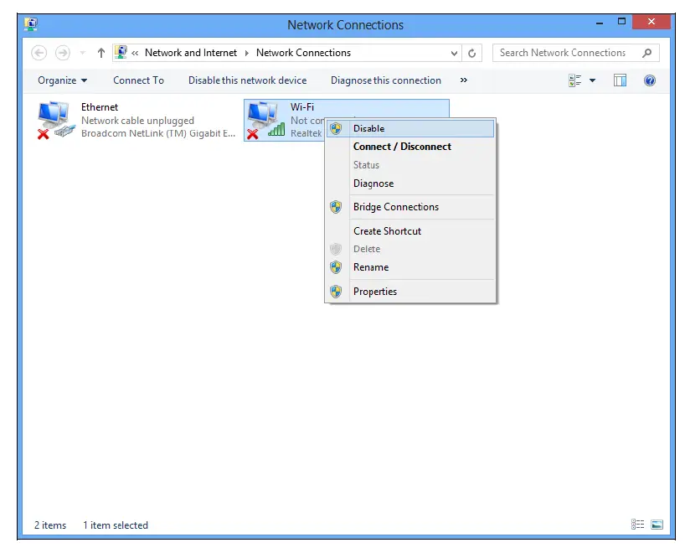Viewport: 685px width, 548px height.
Task: Click the shield icon beside Rename
Action: [x=336, y=267]
